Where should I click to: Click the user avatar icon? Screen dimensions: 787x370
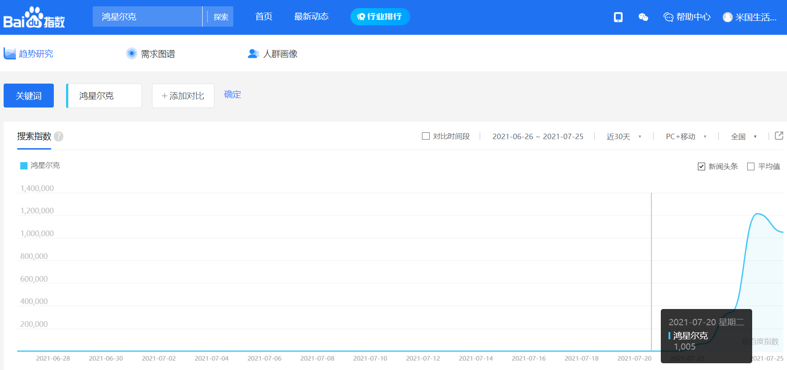[x=727, y=17]
